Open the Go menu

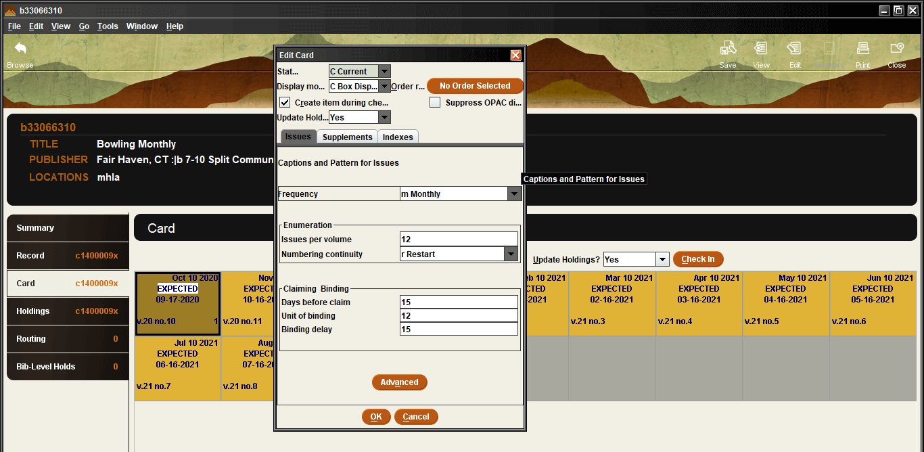pyautogui.click(x=84, y=26)
